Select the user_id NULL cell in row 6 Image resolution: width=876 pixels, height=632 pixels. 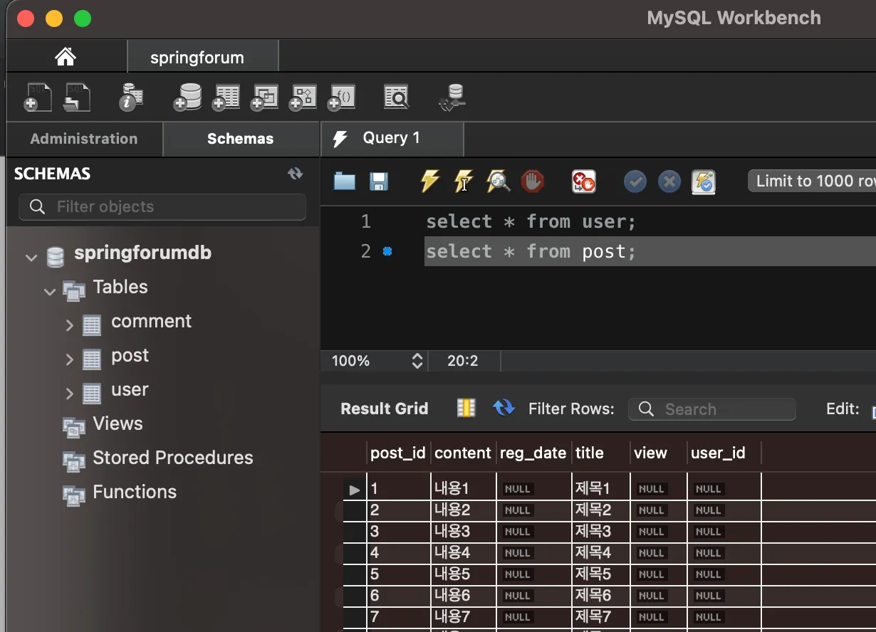click(x=724, y=596)
